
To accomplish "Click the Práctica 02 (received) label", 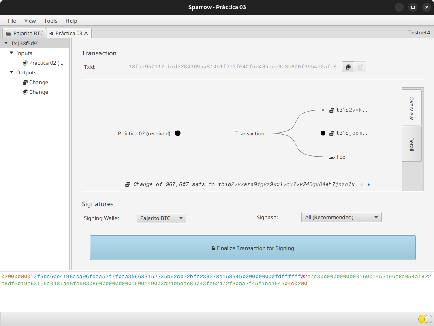I will (x=144, y=134).
